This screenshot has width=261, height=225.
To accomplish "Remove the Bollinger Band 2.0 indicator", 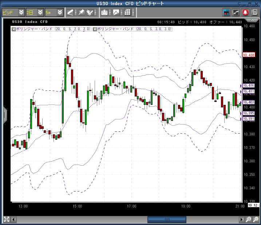I will point(14,29).
